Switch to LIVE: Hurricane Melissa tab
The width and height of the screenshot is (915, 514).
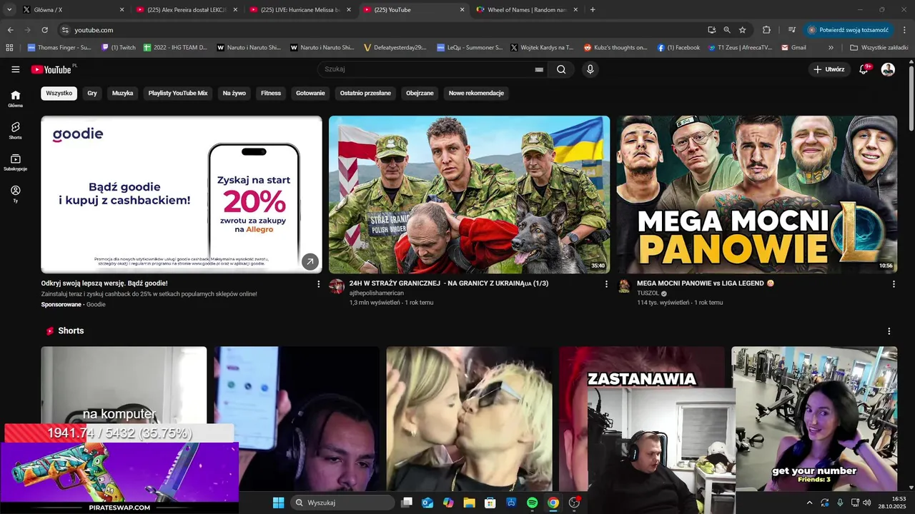(300, 10)
